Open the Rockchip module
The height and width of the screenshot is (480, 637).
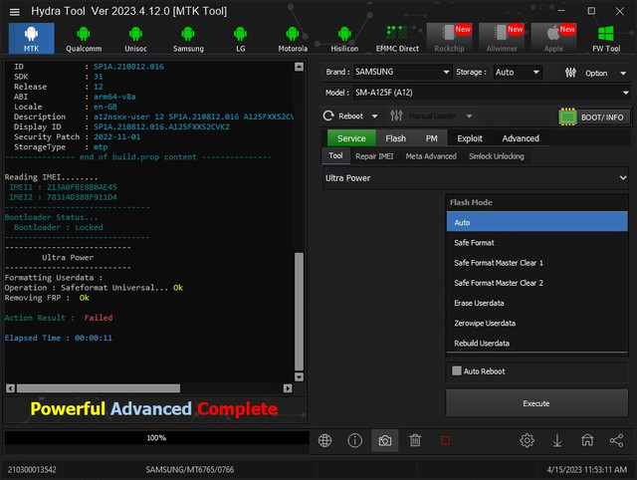[x=449, y=38]
